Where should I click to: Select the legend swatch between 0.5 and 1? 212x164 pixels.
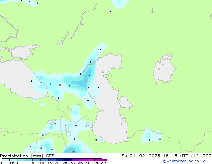coord(13,160)
